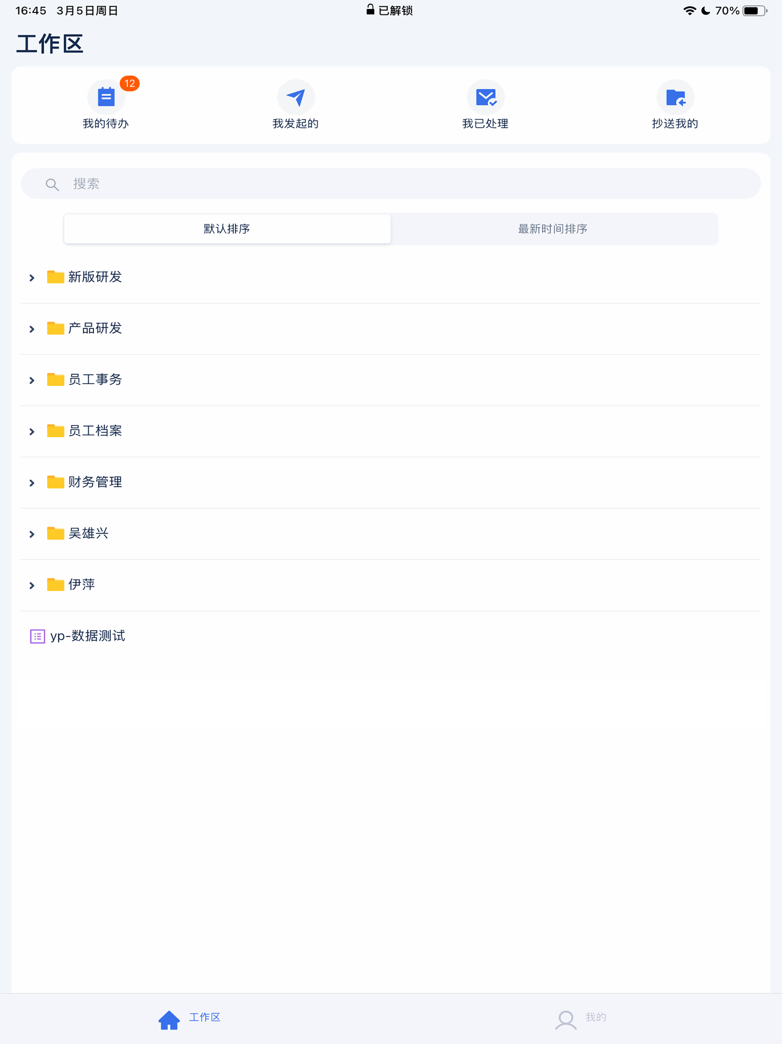Expand the 产品研发 folder chevron
The width and height of the screenshot is (782, 1044).
point(32,329)
